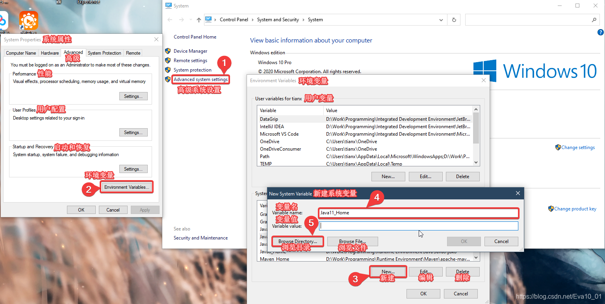The width and height of the screenshot is (605, 304).
Task: Expand the arrow after System and Security breadcrumb
Action: tap(304, 20)
